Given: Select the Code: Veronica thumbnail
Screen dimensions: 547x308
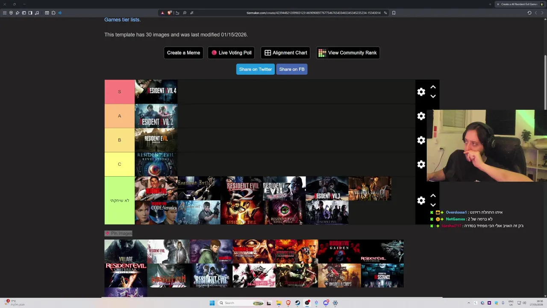Looking at the screenshot, I should pyautogui.click(x=156, y=213).
